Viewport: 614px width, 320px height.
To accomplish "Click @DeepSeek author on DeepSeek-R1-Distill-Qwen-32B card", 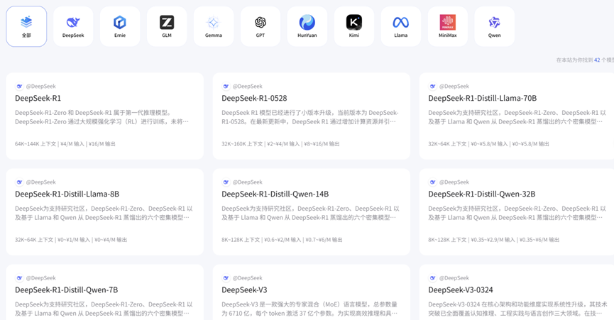I will [x=454, y=182].
